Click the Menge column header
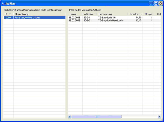Image resolution: width=164 pixels, height=122 pixels. tap(148, 14)
